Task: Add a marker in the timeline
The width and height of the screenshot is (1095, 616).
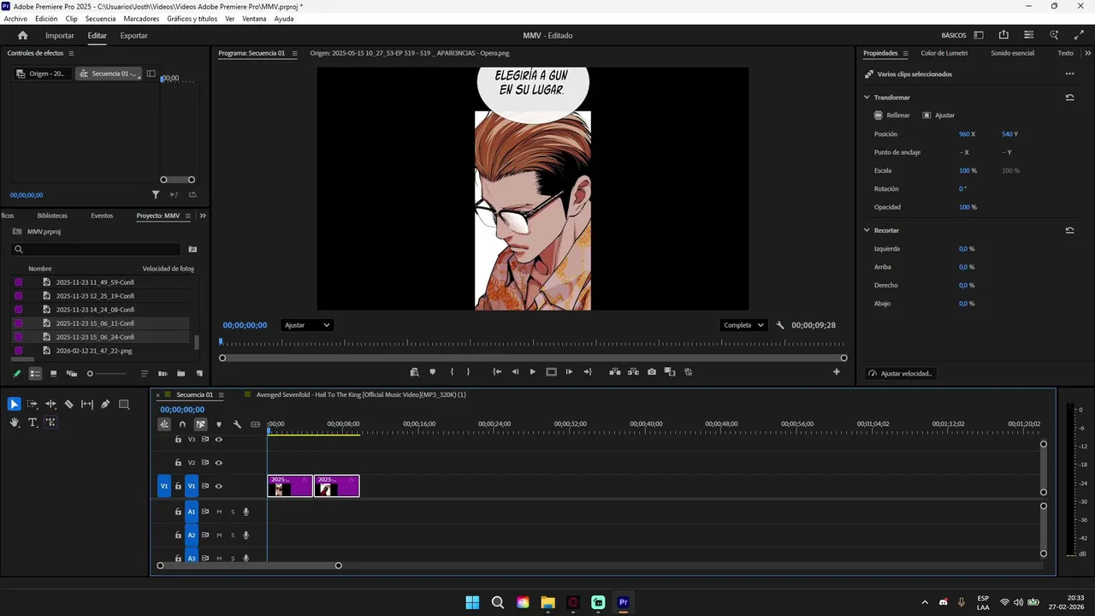Action: (x=219, y=424)
